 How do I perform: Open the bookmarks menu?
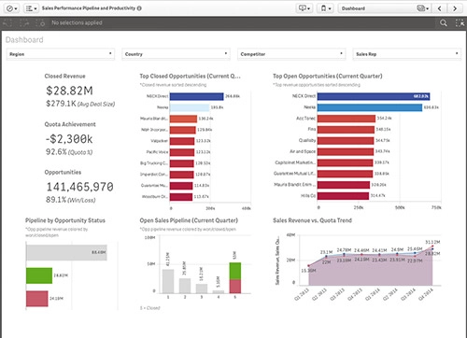326,8
